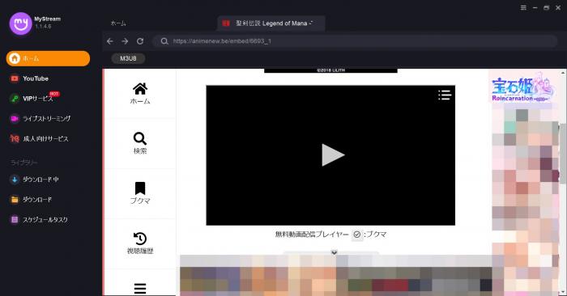Expand the down chevron below player
This screenshot has height=296, width=567.
334,252
